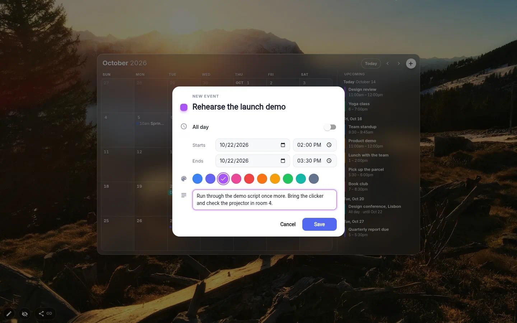
Task: Open the end date calendar picker icon
Action: coord(283,161)
